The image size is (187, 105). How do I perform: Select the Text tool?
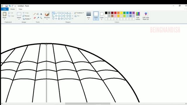pos(41,14)
